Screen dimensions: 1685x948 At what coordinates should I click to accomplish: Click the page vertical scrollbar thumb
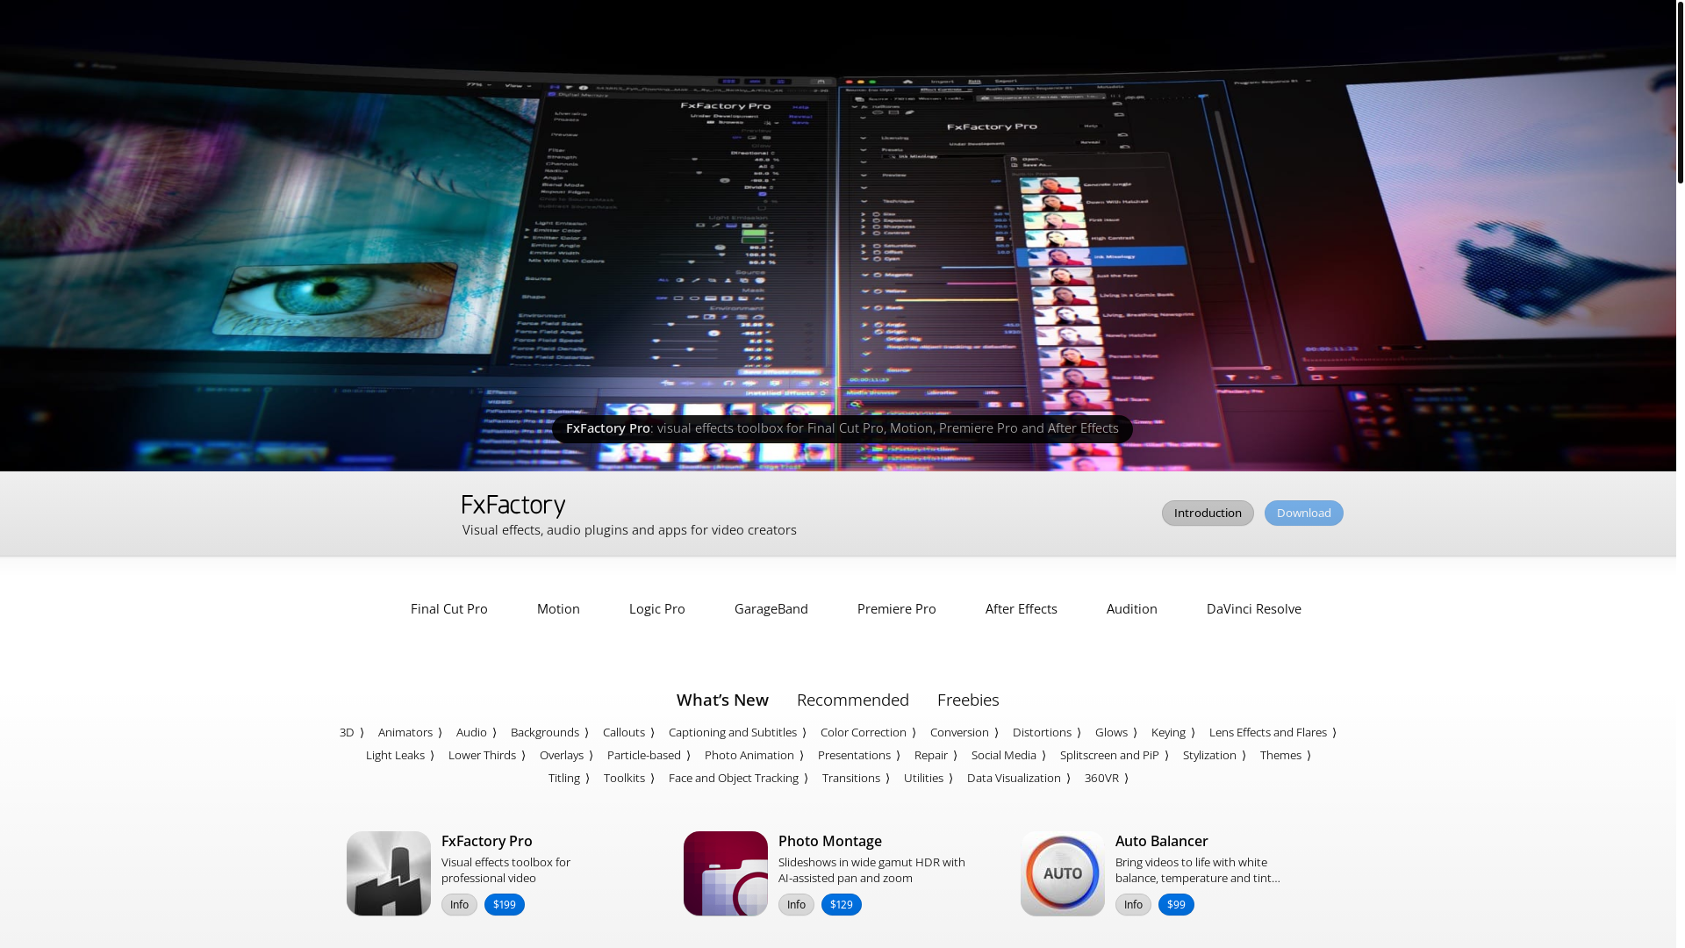point(1681,91)
